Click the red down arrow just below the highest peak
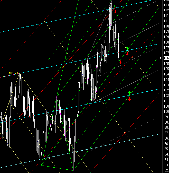The width and height of the screenshot is (169, 173). pos(115,12)
